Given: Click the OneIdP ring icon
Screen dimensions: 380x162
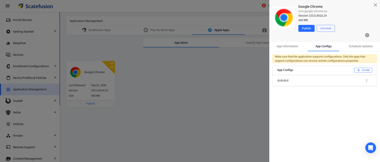Looking at the screenshot, I should 8,101.
